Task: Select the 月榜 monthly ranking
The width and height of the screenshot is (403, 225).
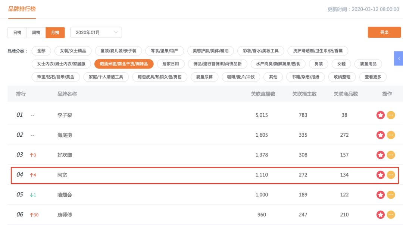Action: click(55, 32)
